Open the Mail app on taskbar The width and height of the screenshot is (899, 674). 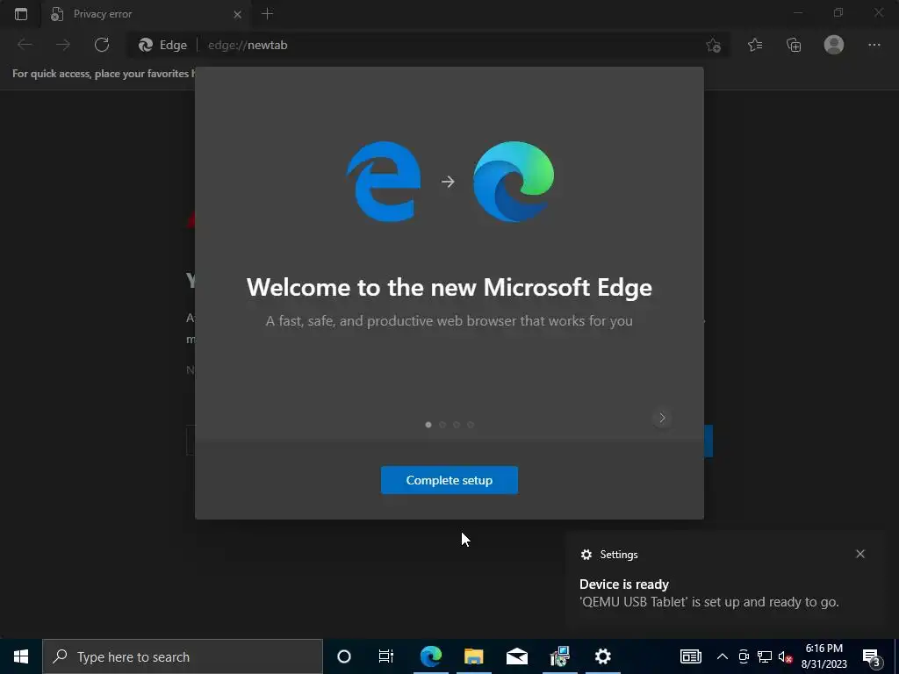[516, 656]
